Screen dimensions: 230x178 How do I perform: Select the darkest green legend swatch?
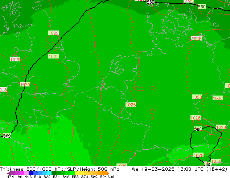[54, 173]
